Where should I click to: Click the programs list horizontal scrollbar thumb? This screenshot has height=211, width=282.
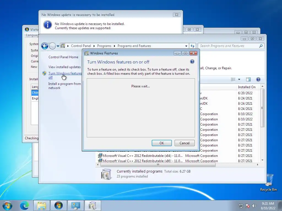(158, 165)
